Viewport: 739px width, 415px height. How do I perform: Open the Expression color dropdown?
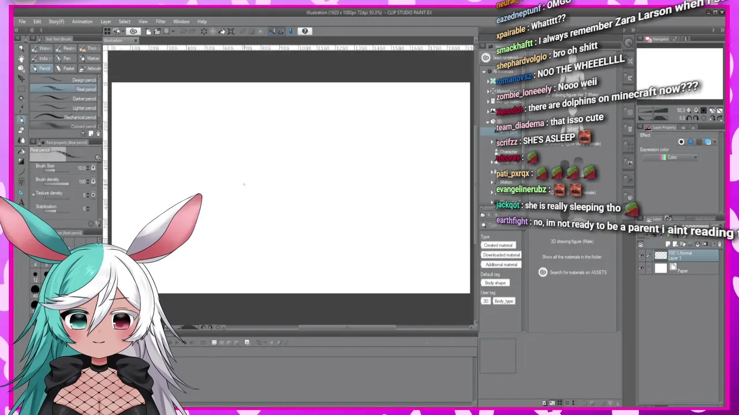tap(671, 157)
